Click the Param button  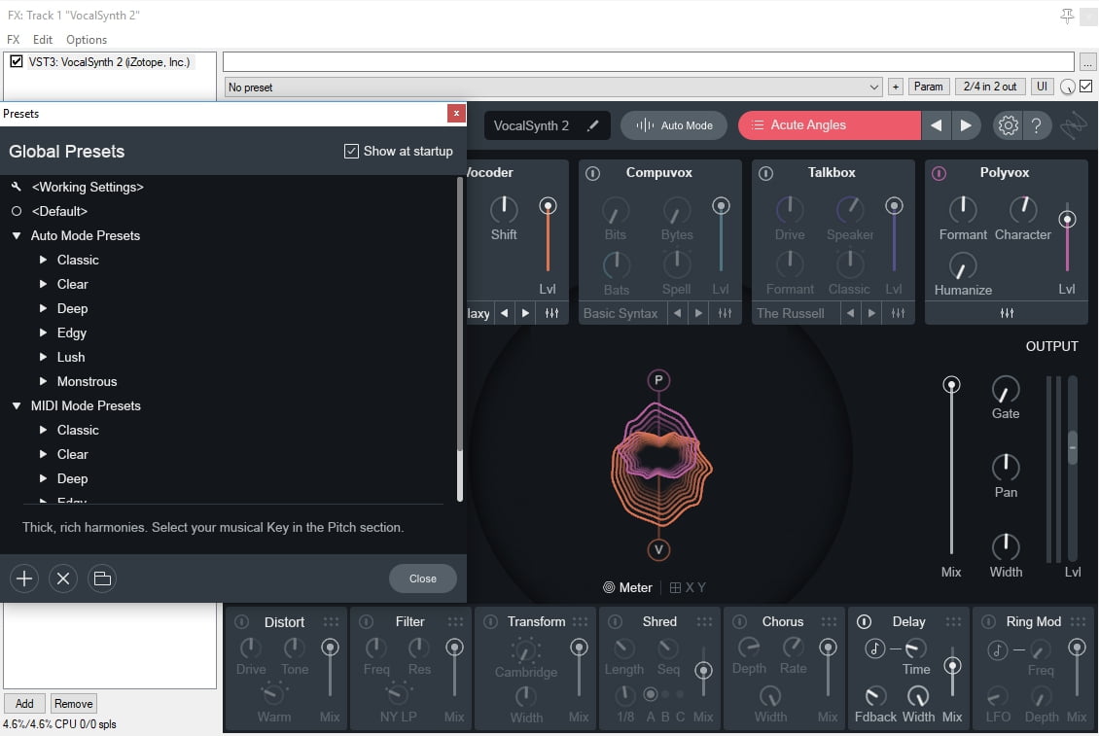tap(929, 87)
